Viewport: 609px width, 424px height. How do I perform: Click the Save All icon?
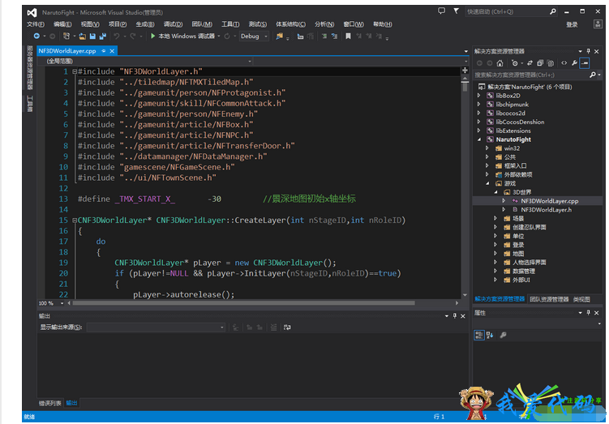point(102,36)
